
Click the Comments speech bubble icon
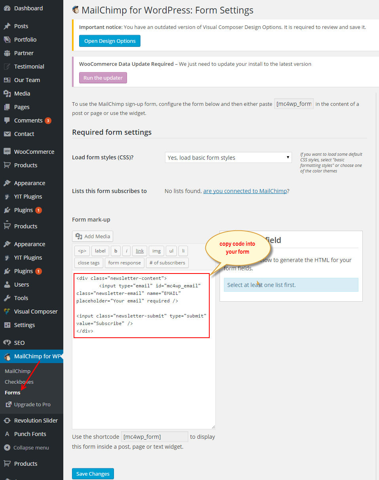point(7,120)
